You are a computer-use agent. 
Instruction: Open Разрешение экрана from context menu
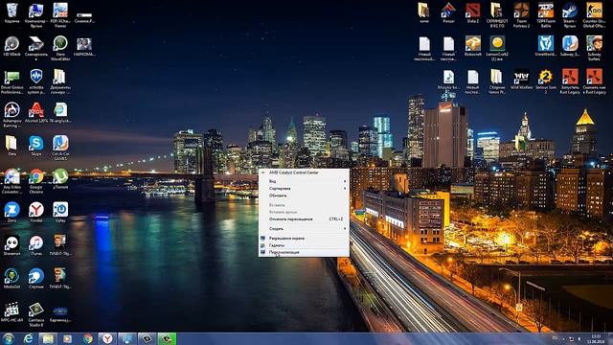click(304, 239)
